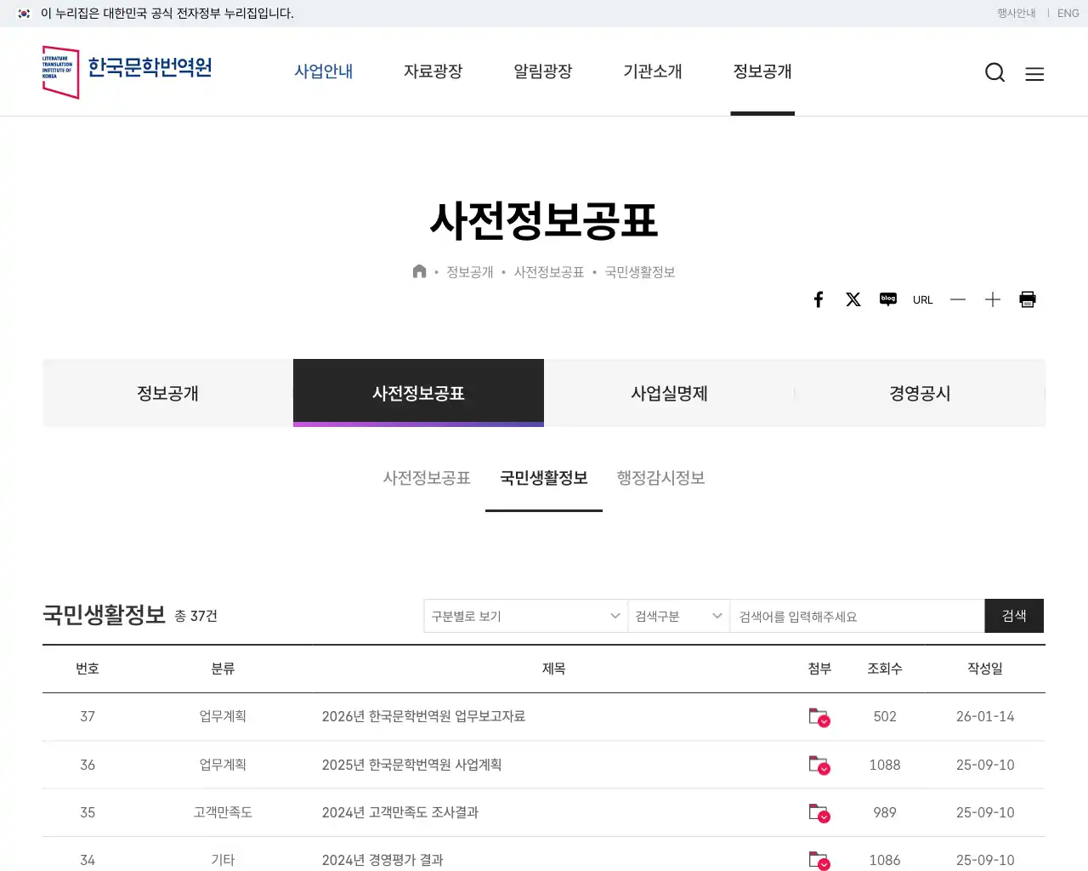Viewport: 1088px width, 871px height.
Task: Open 알림광장 main menu
Action: pyautogui.click(x=543, y=71)
